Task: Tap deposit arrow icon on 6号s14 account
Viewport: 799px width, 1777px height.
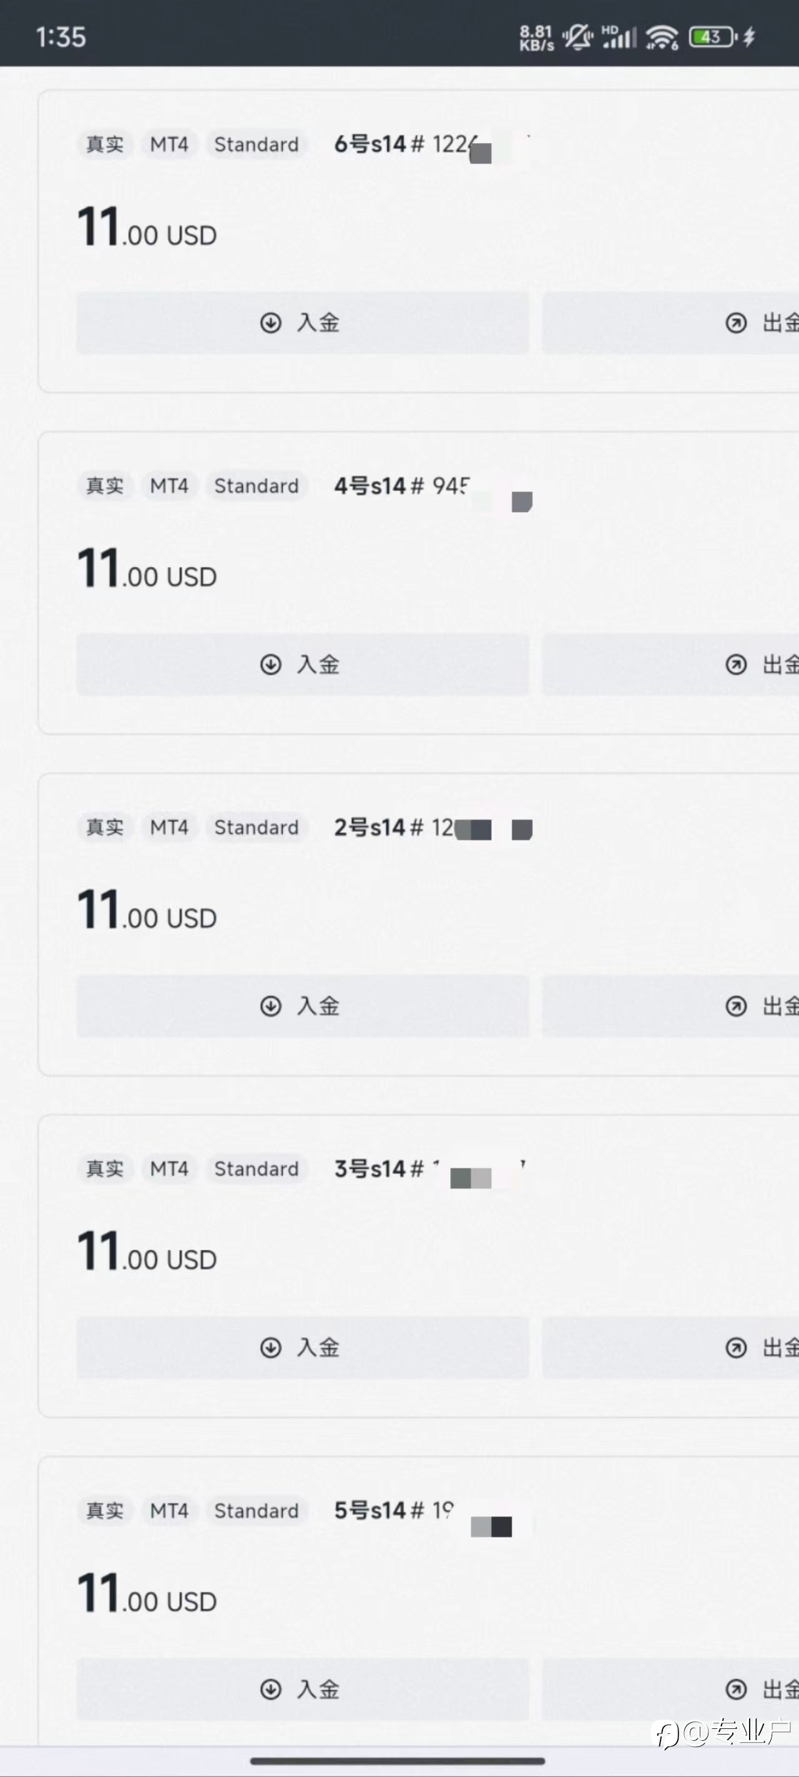Action: [x=270, y=323]
